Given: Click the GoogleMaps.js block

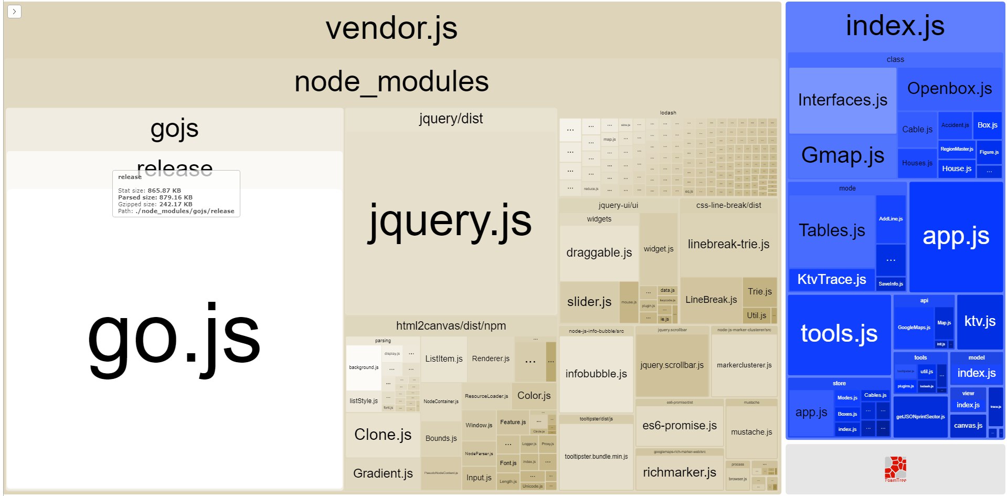Looking at the screenshot, I should [x=914, y=328].
